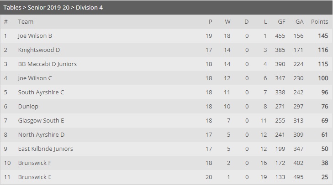
Task: Click the Dunlop team name
Action: point(28,106)
